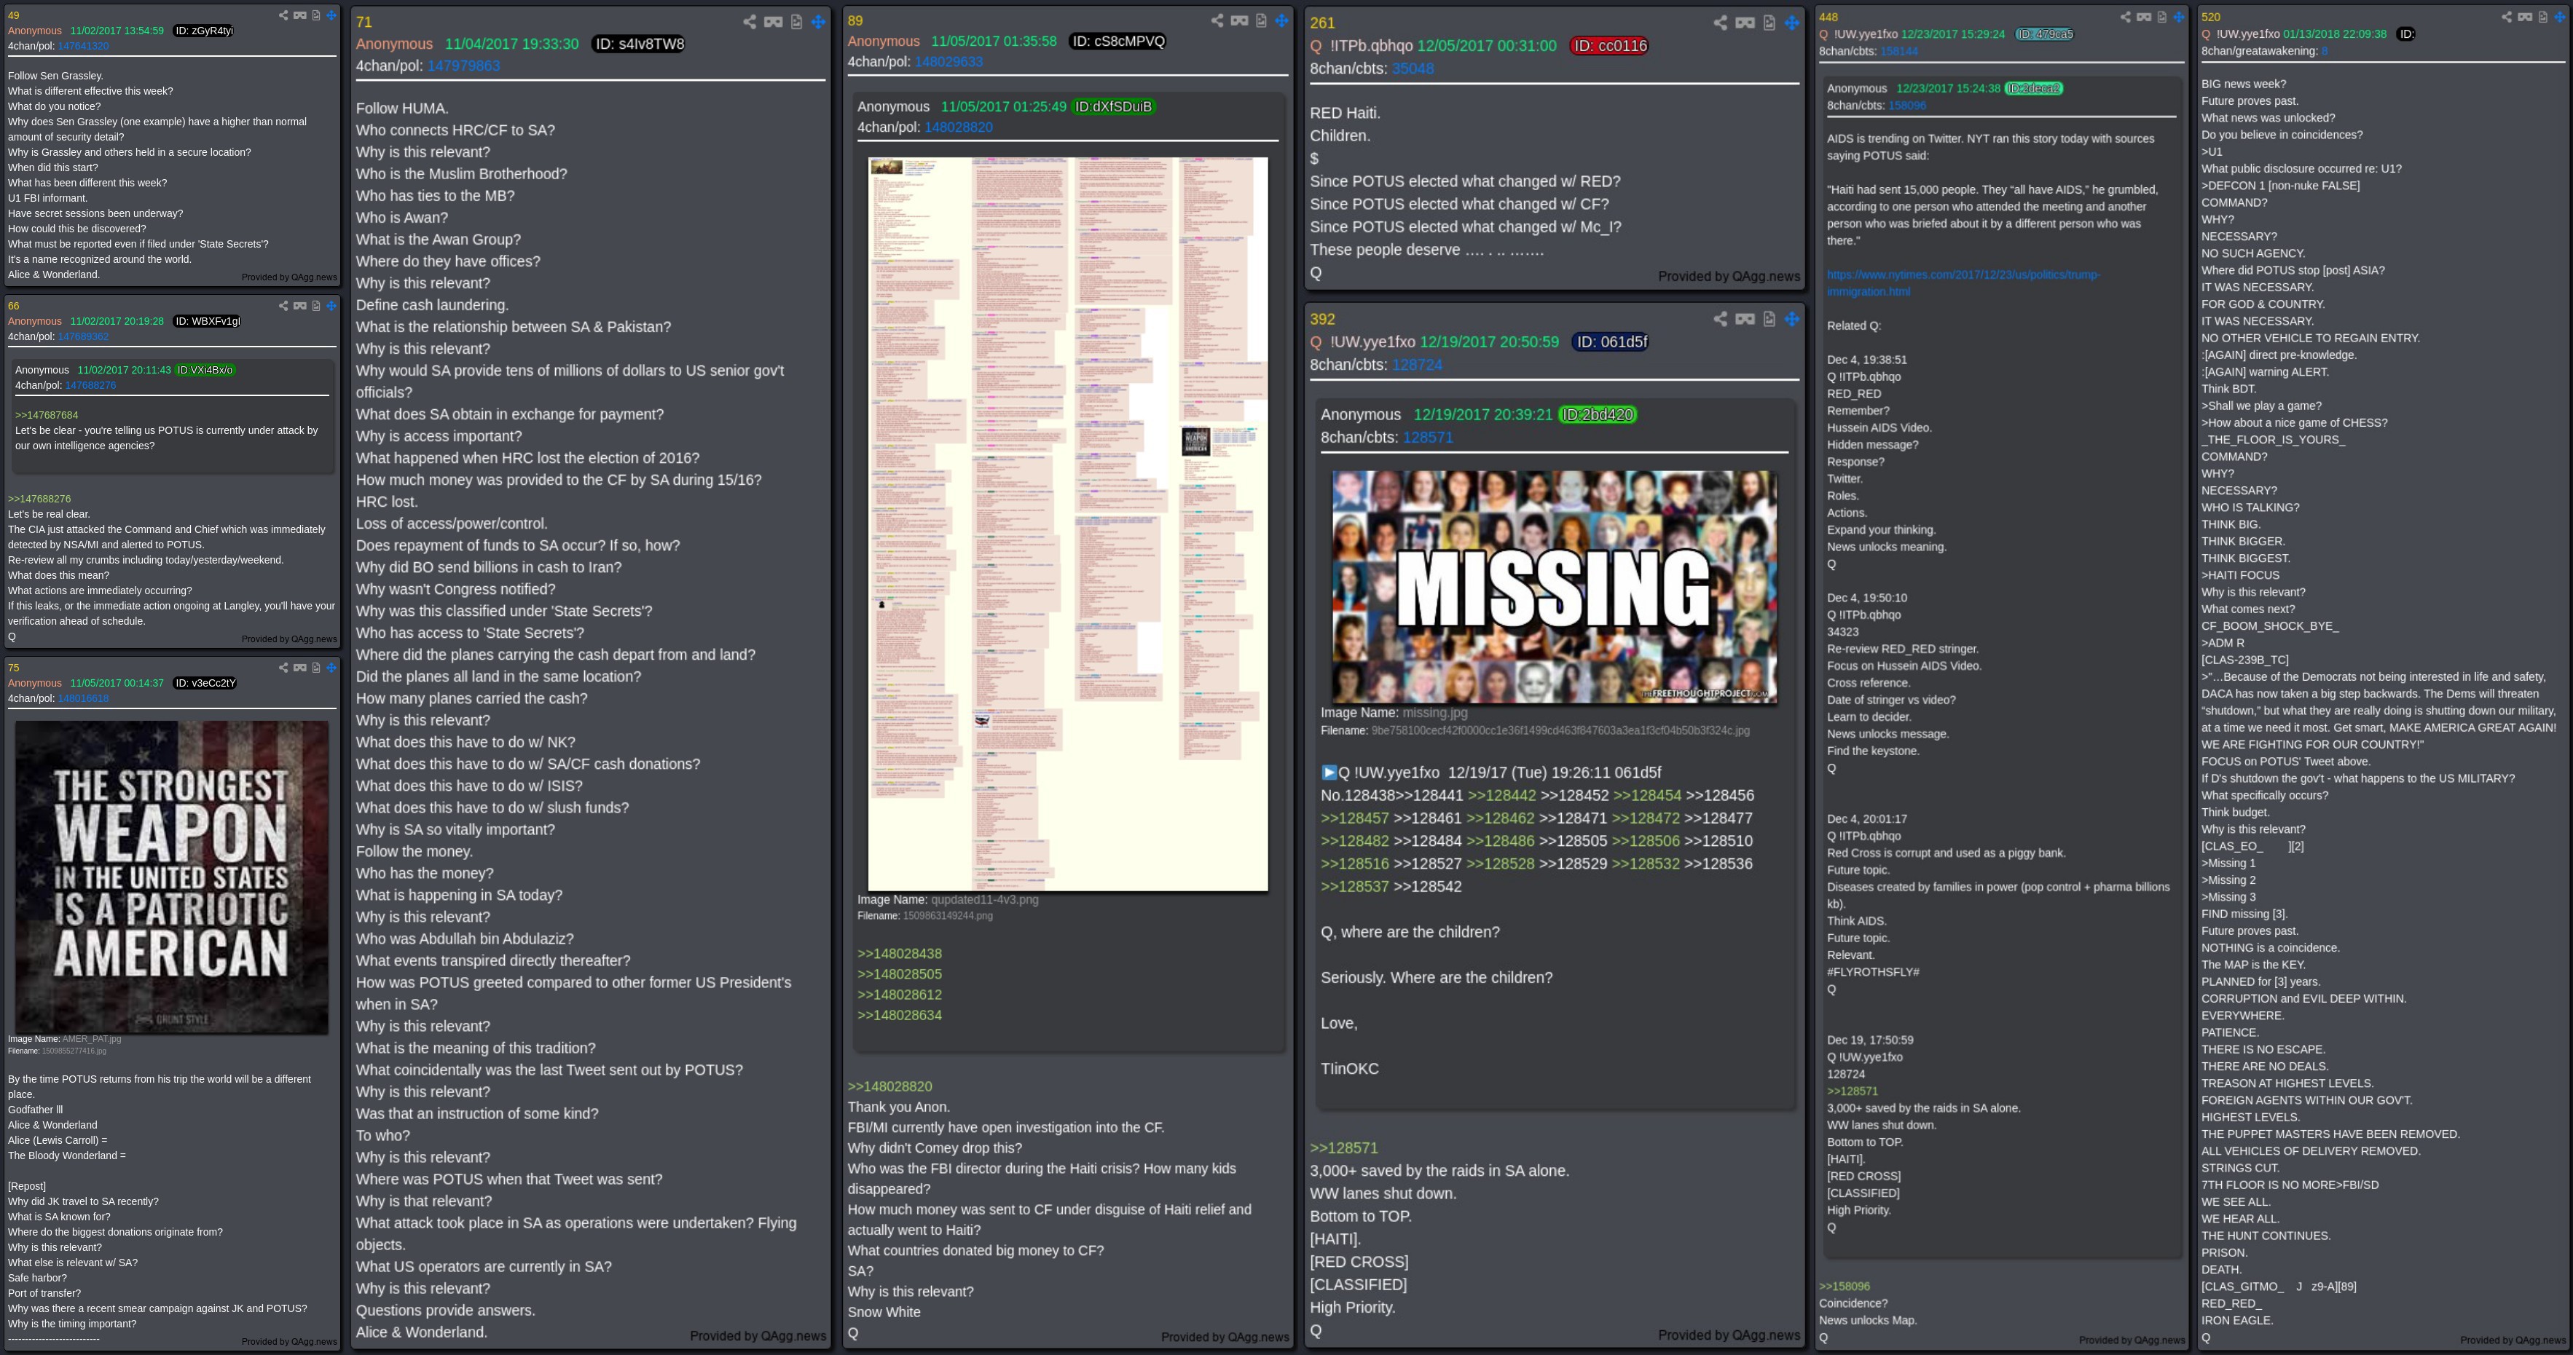This screenshot has height=1355, width=2573.
Task: Click the goggles icon on post 89
Action: click(x=1240, y=20)
